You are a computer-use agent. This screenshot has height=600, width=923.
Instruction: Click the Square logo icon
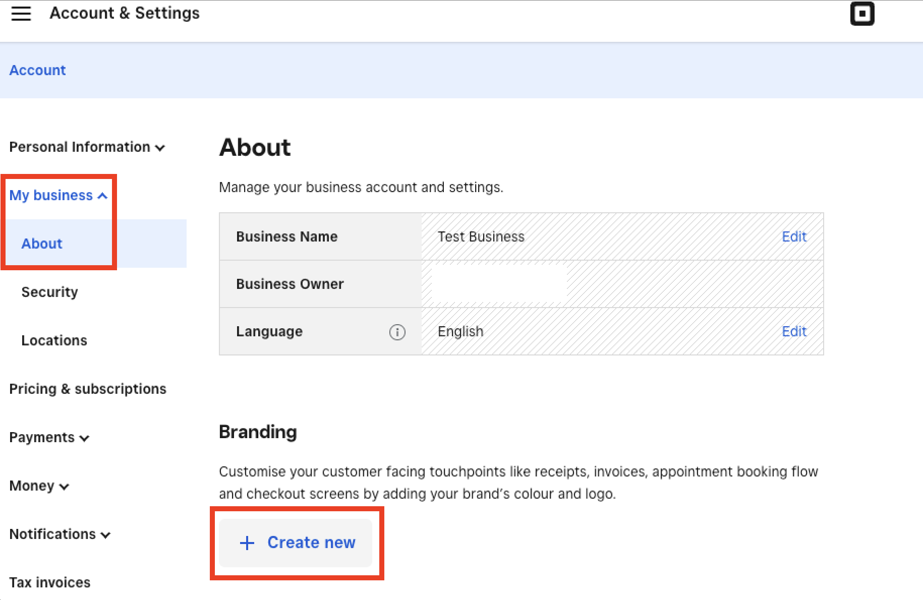(x=862, y=14)
